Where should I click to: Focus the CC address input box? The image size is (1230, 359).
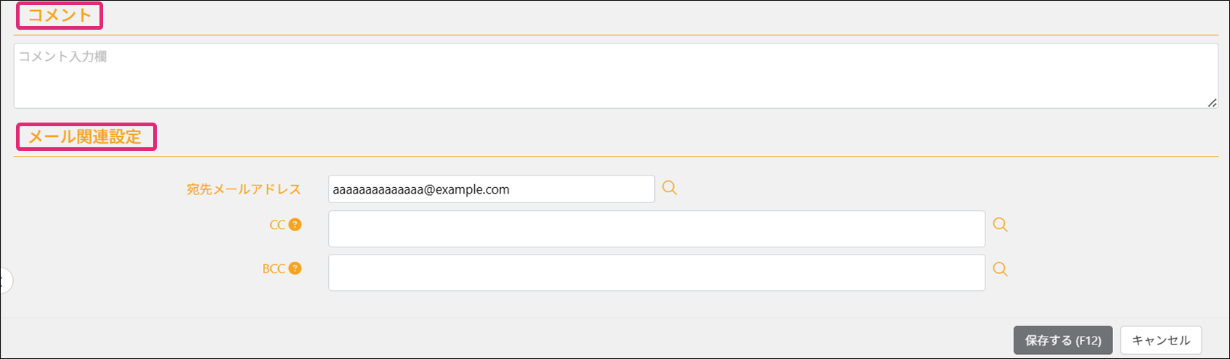click(x=656, y=229)
